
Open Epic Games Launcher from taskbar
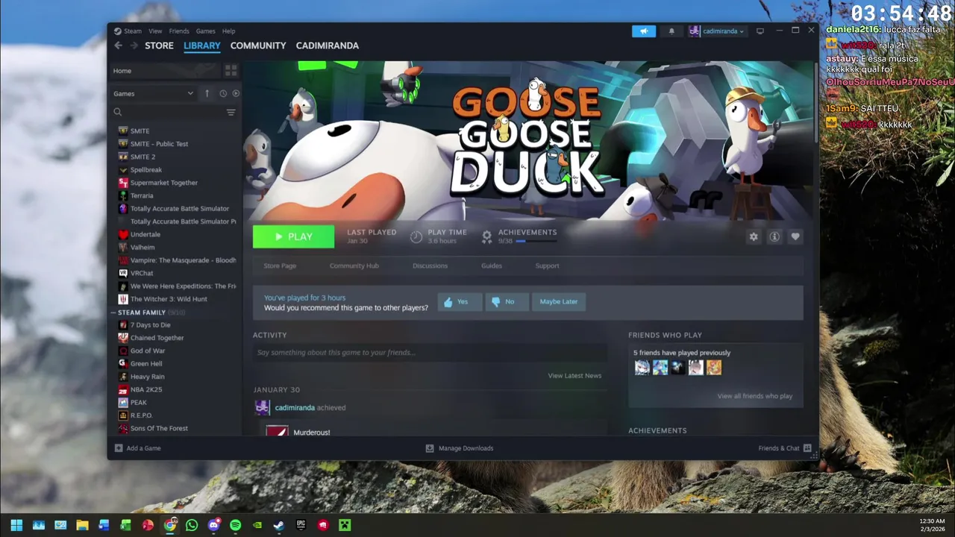301,525
